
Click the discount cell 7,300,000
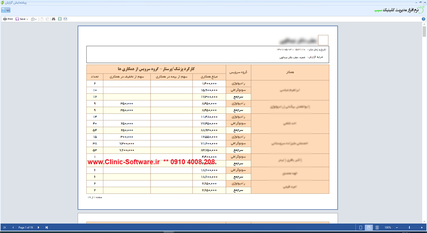(127, 143)
